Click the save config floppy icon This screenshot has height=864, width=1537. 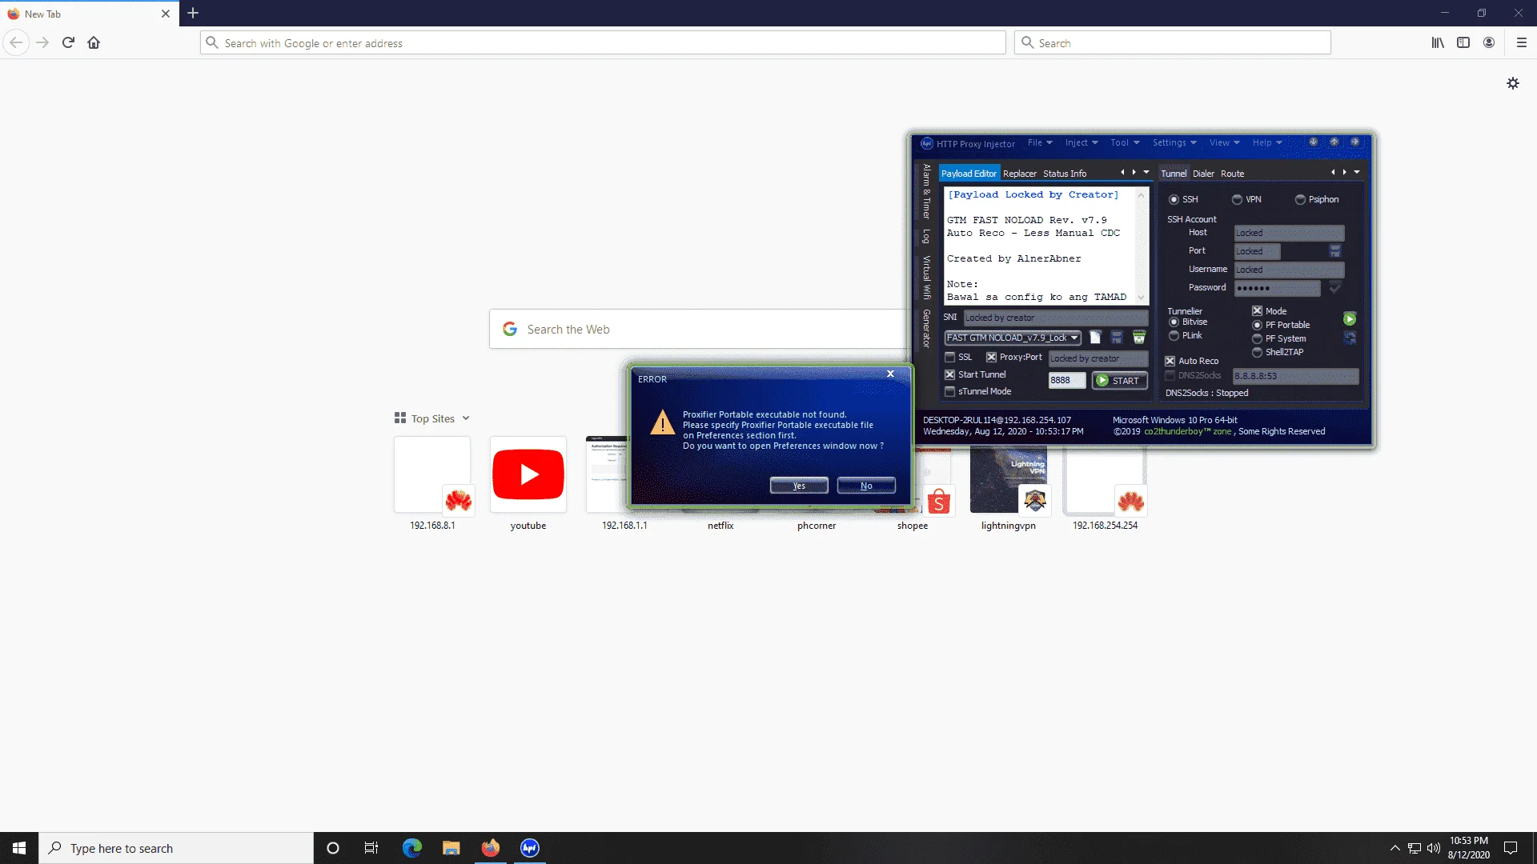pos(1117,338)
